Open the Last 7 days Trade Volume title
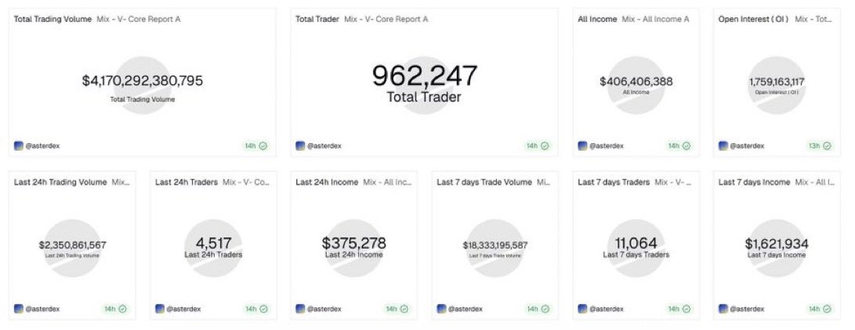The height and width of the screenshot is (330, 855). coord(484,182)
